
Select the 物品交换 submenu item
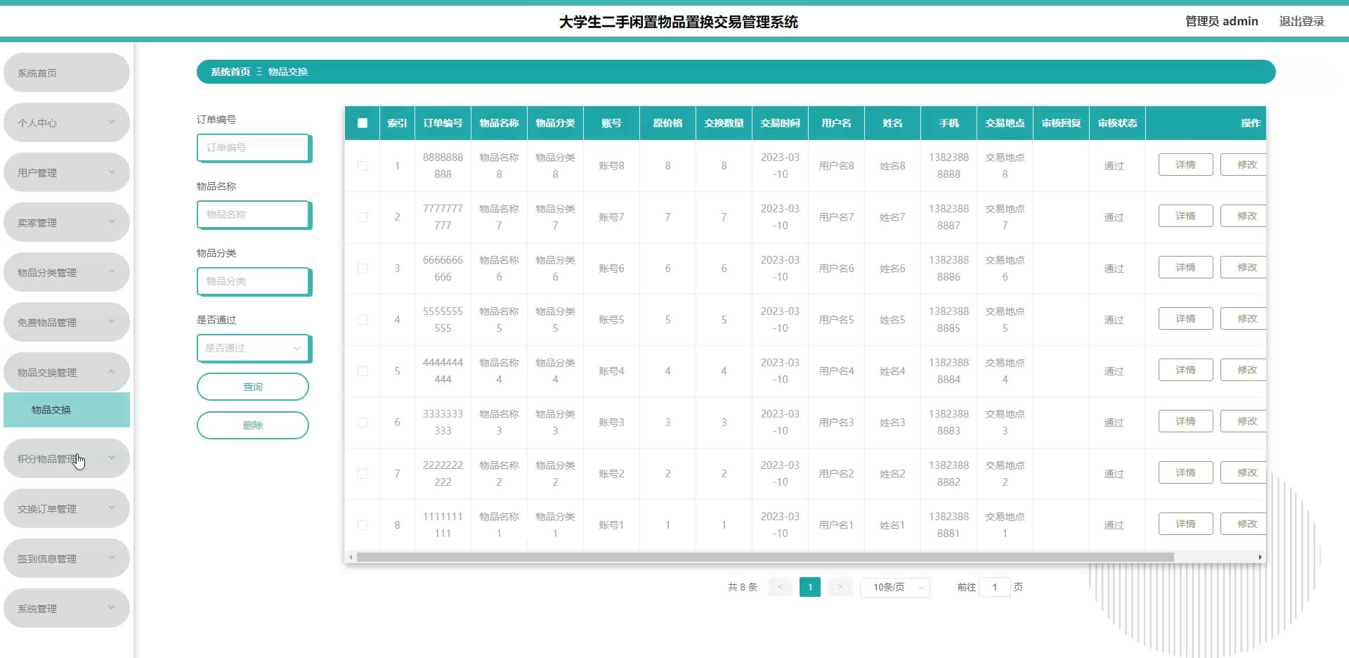point(67,410)
